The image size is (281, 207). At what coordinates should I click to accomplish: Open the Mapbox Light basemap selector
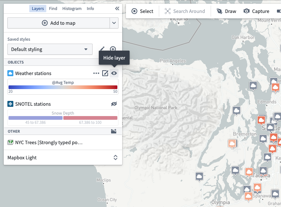[x=63, y=157]
